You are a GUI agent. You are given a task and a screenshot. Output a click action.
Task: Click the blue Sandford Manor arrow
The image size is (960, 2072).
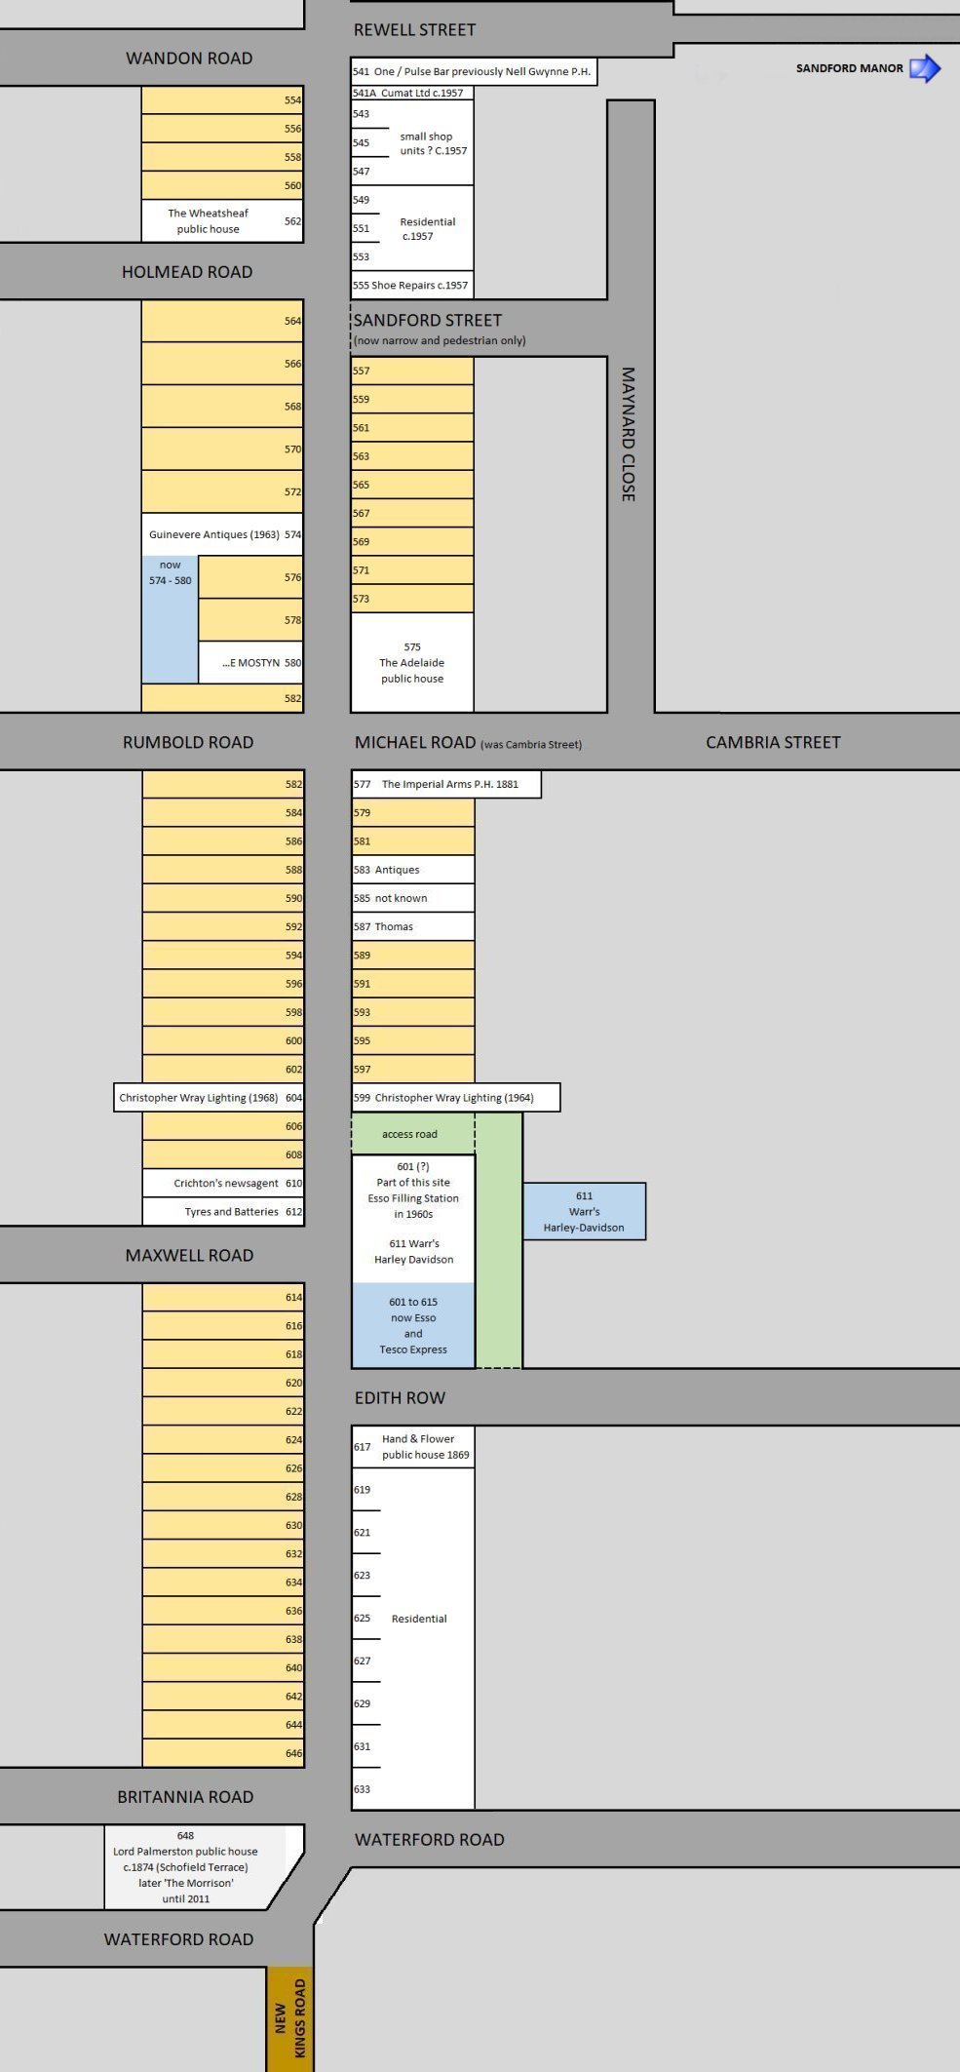tap(924, 68)
